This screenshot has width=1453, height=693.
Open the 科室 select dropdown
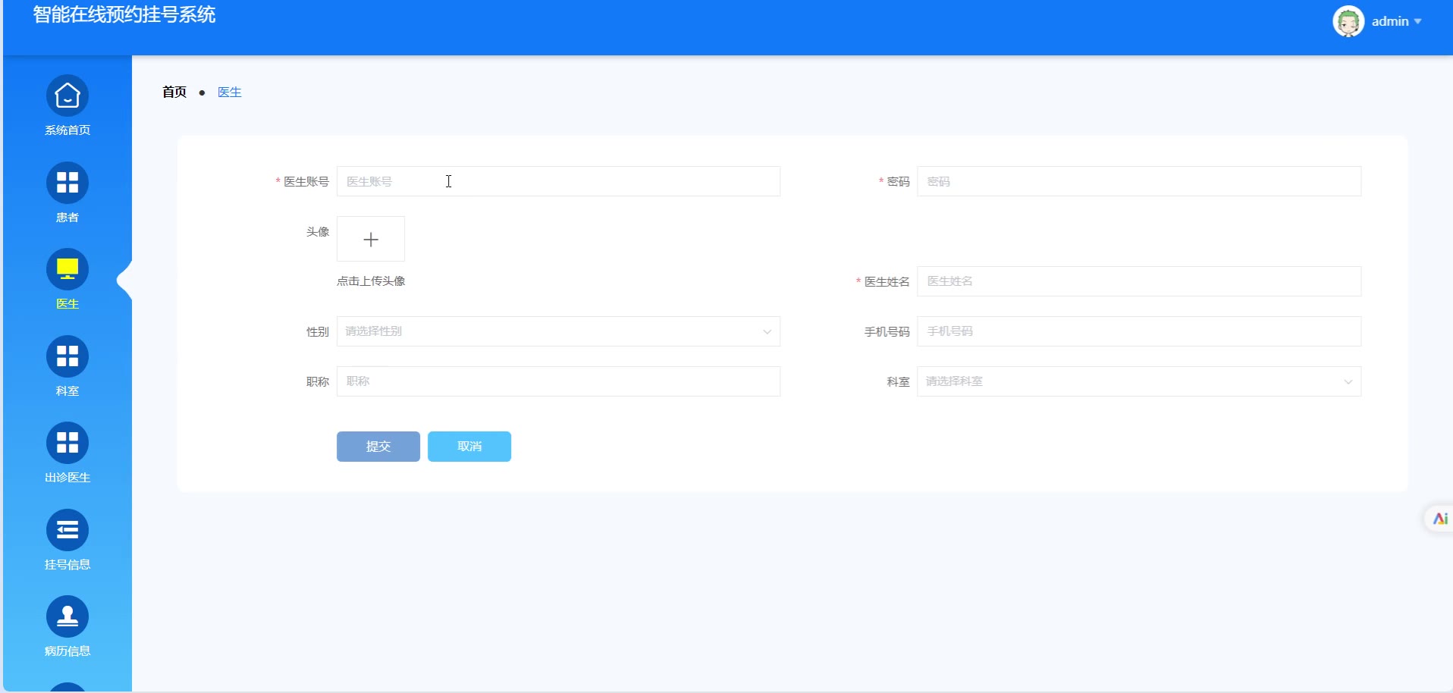(1139, 381)
